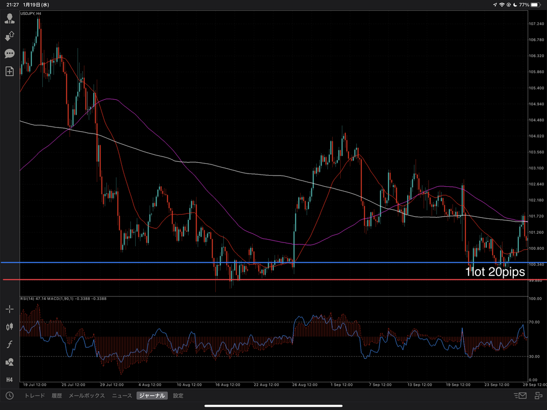Tap the 23 Sep 12:00 date label
Viewport: 547px width, 410px height.
(x=497, y=385)
